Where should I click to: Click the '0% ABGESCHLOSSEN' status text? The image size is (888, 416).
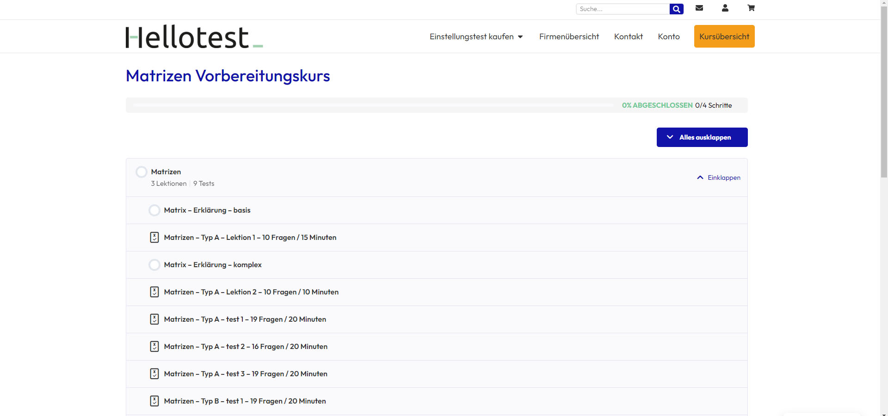click(x=657, y=105)
